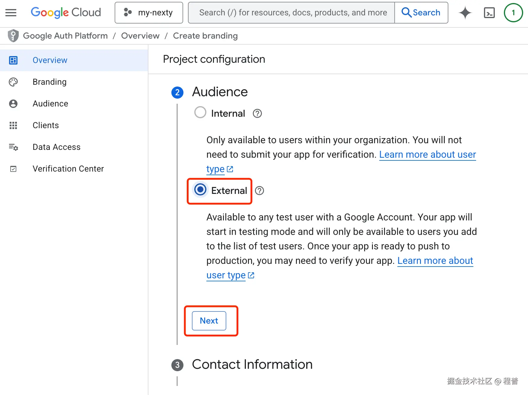Open Verification Center in the sidebar
The height and width of the screenshot is (395, 528).
click(68, 169)
